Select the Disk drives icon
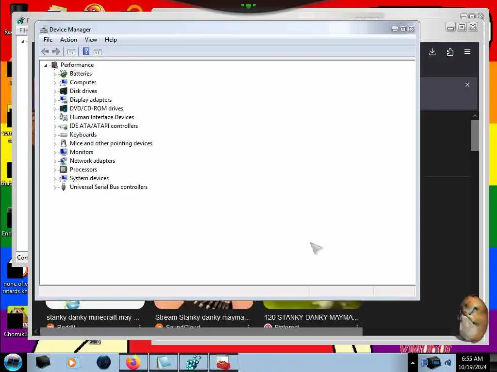This screenshot has width=497, height=372. (64, 91)
